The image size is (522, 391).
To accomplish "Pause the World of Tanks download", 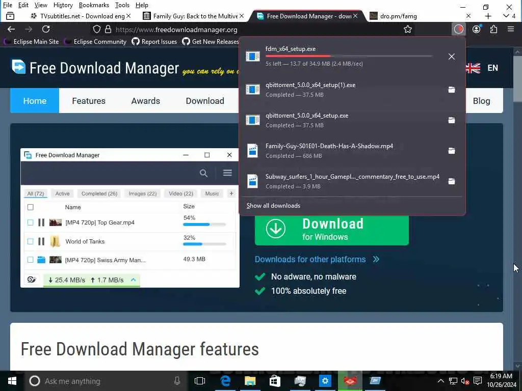I will click(41, 241).
